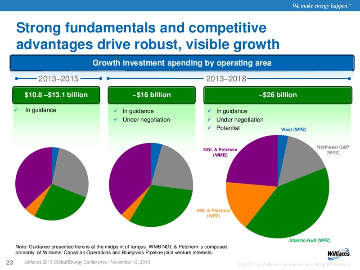Select the 'Growth investment spending by operating area' banner
360x270 pixels.
click(182, 63)
